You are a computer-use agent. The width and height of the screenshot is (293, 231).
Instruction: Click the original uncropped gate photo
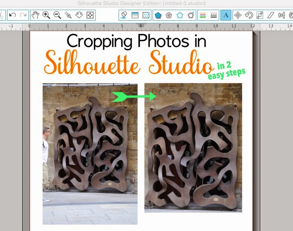pos(90,154)
